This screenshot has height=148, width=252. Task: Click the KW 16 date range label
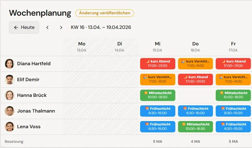101,27
